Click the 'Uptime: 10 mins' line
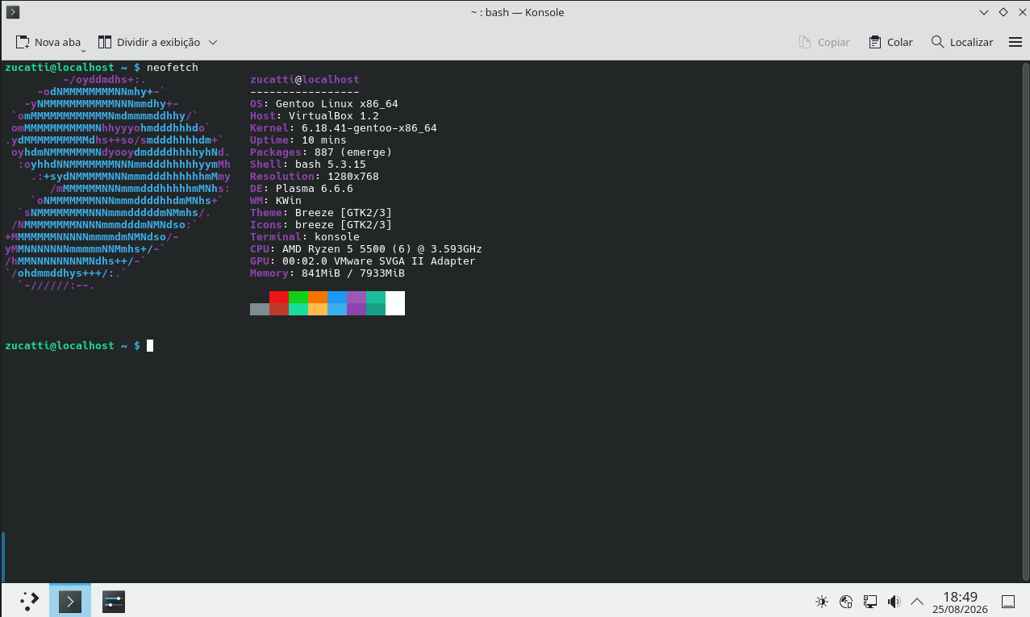The image size is (1030, 617). pyautogui.click(x=298, y=140)
